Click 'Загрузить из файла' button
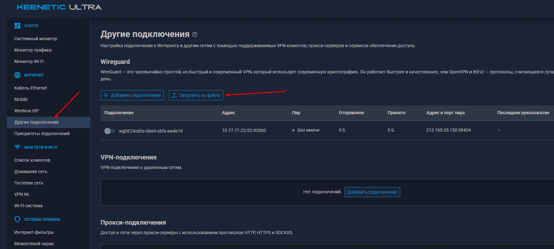 click(196, 95)
